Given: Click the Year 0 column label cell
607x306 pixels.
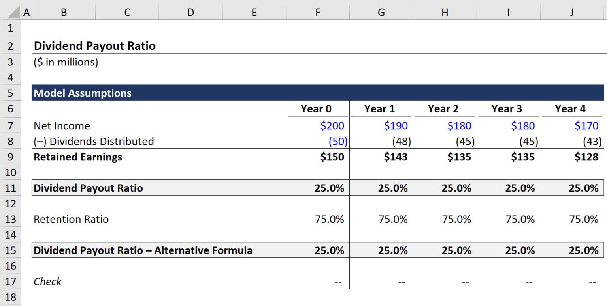Looking at the screenshot, I should click(315, 109).
